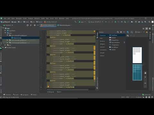Click the zoom 1:1 button
Viewport: 154px width, 115px height.
(145, 83)
